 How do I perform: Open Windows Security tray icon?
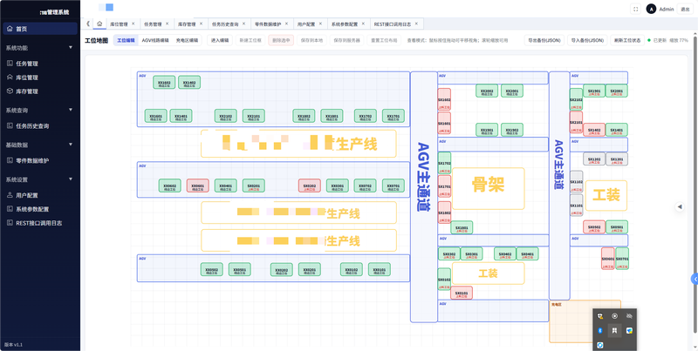click(600, 316)
